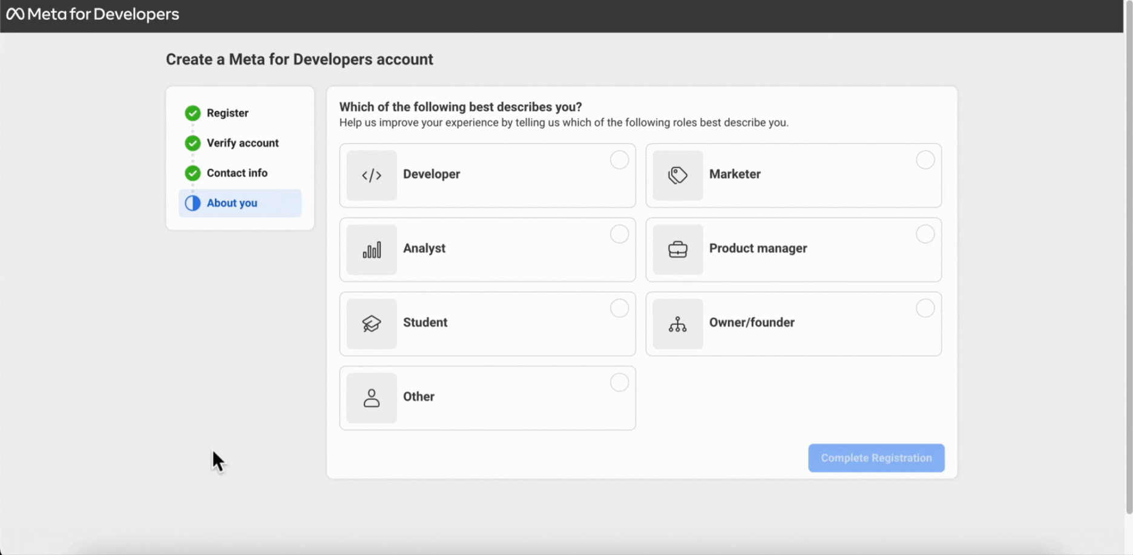Click the Student graduation cap icon
Viewport: 1133px width, 555px height.
(x=372, y=324)
